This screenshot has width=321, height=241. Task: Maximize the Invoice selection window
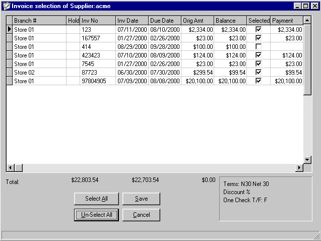point(305,6)
